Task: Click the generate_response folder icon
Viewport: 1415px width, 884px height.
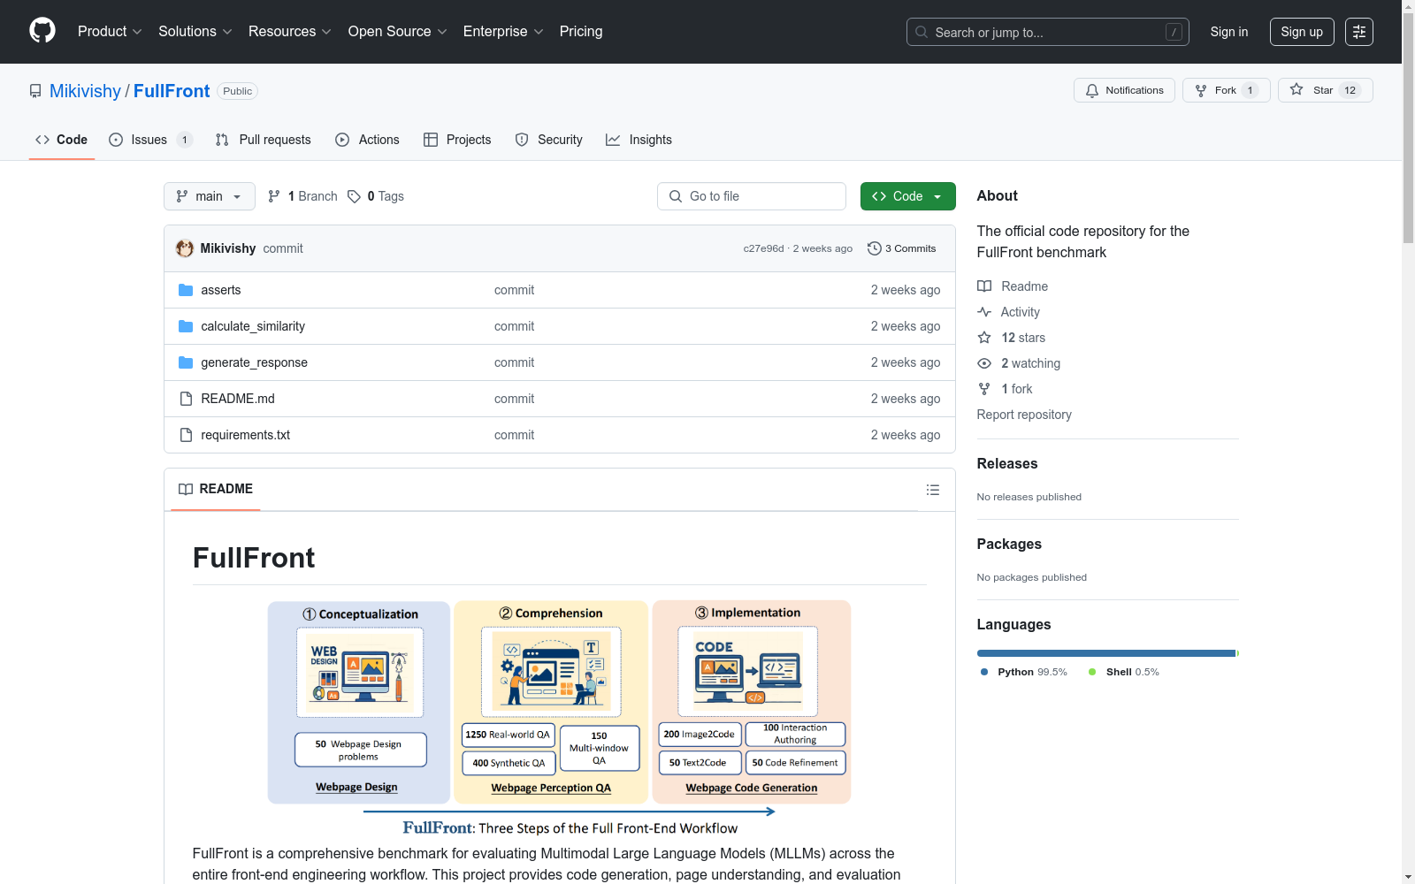Action: (186, 362)
